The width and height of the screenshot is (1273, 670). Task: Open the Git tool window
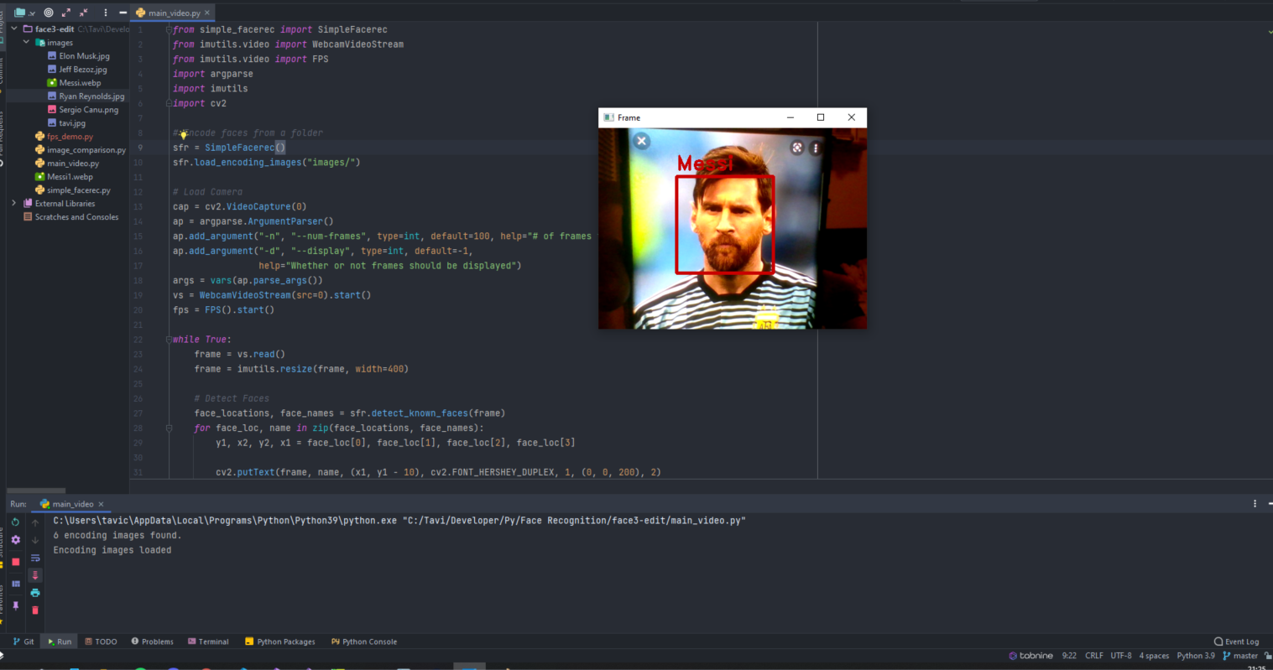point(24,641)
